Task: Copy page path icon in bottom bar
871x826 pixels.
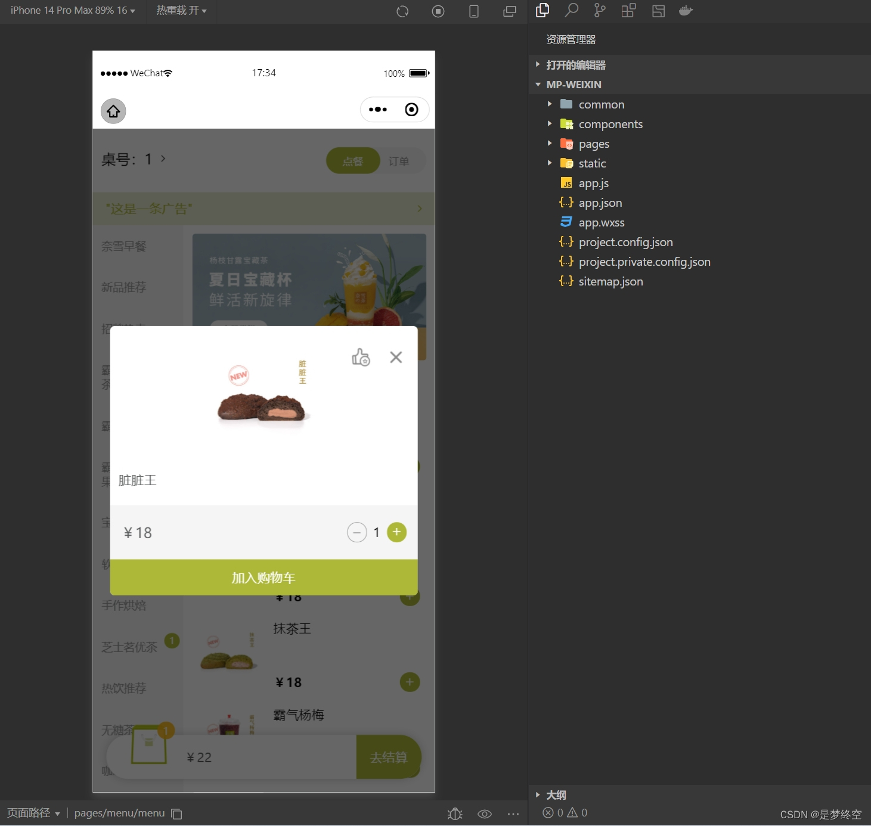Action: click(177, 813)
